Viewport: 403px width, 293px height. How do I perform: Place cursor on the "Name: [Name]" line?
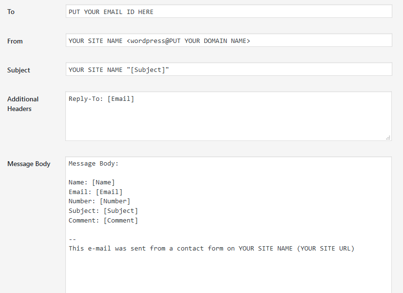[92, 182]
